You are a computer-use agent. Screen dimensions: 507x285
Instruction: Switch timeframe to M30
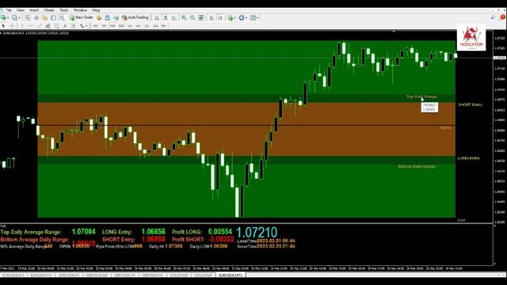pyautogui.click(x=121, y=26)
